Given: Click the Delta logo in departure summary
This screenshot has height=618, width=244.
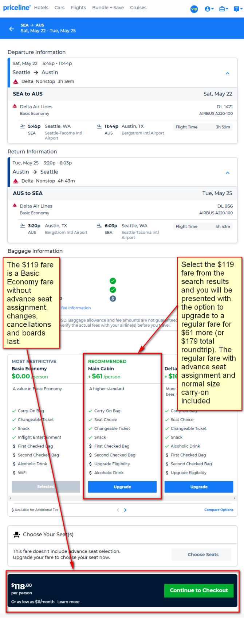Looking at the screenshot, I should (x=16, y=82).
